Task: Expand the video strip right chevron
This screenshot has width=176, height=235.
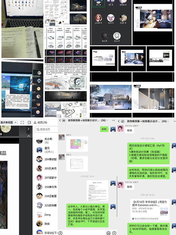Action: (x=28, y=129)
